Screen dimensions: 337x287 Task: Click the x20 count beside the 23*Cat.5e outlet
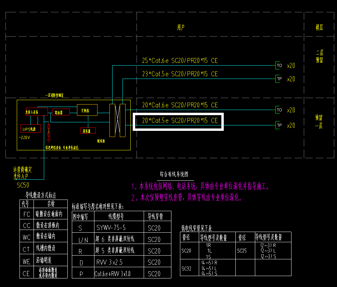point(291,79)
